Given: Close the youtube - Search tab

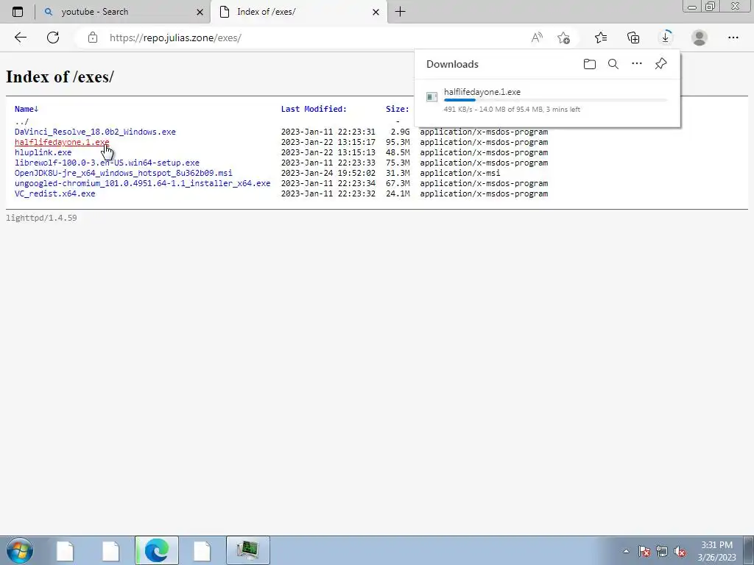Looking at the screenshot, I should pyautogui.click(x=200, y=12).
